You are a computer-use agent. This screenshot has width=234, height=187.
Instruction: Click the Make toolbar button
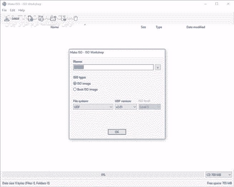[x=12, y=19]
